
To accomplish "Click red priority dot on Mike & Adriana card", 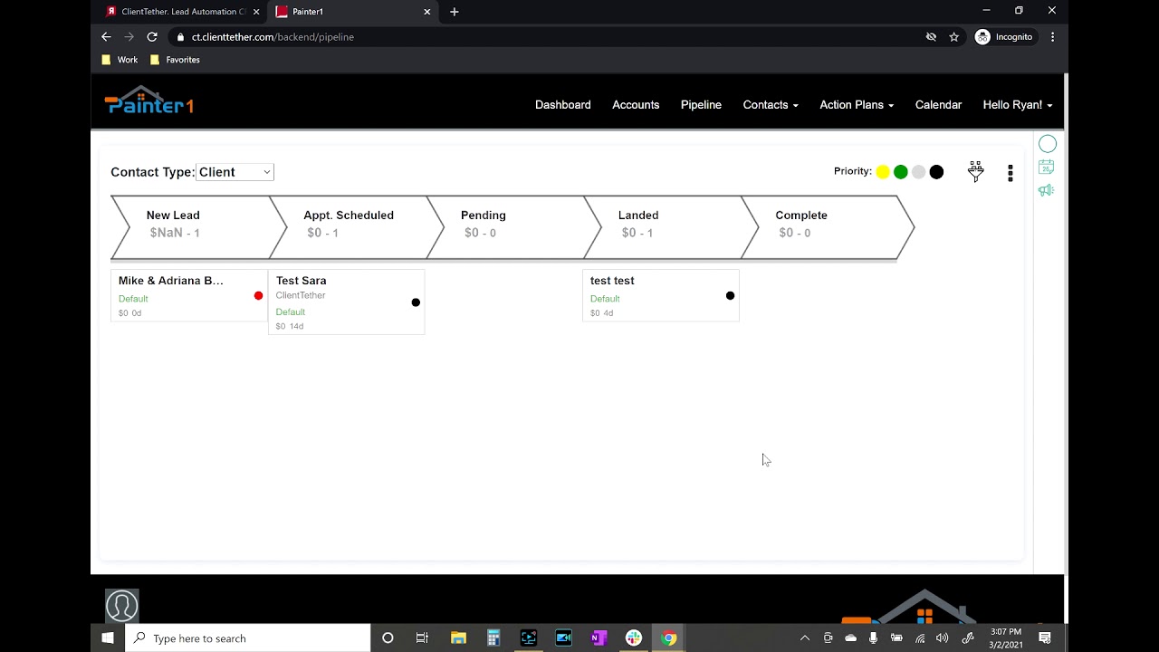I will (x=259, y=295).
